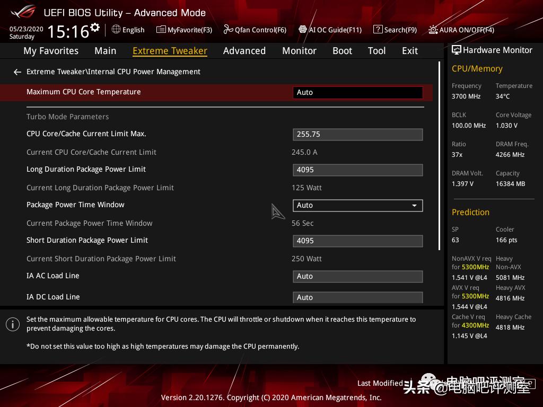Click the Search question mark icon

coord(378,30)
